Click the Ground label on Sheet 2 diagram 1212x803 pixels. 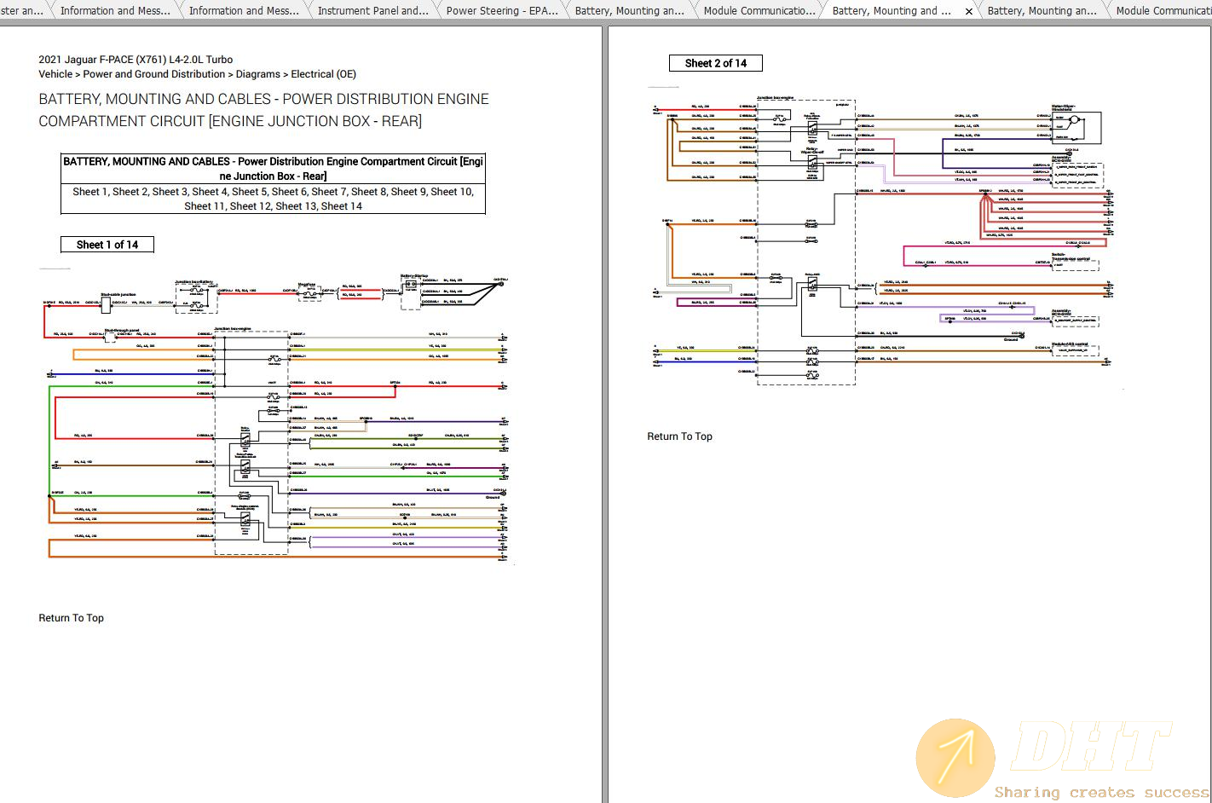[x=1010, y=339]
